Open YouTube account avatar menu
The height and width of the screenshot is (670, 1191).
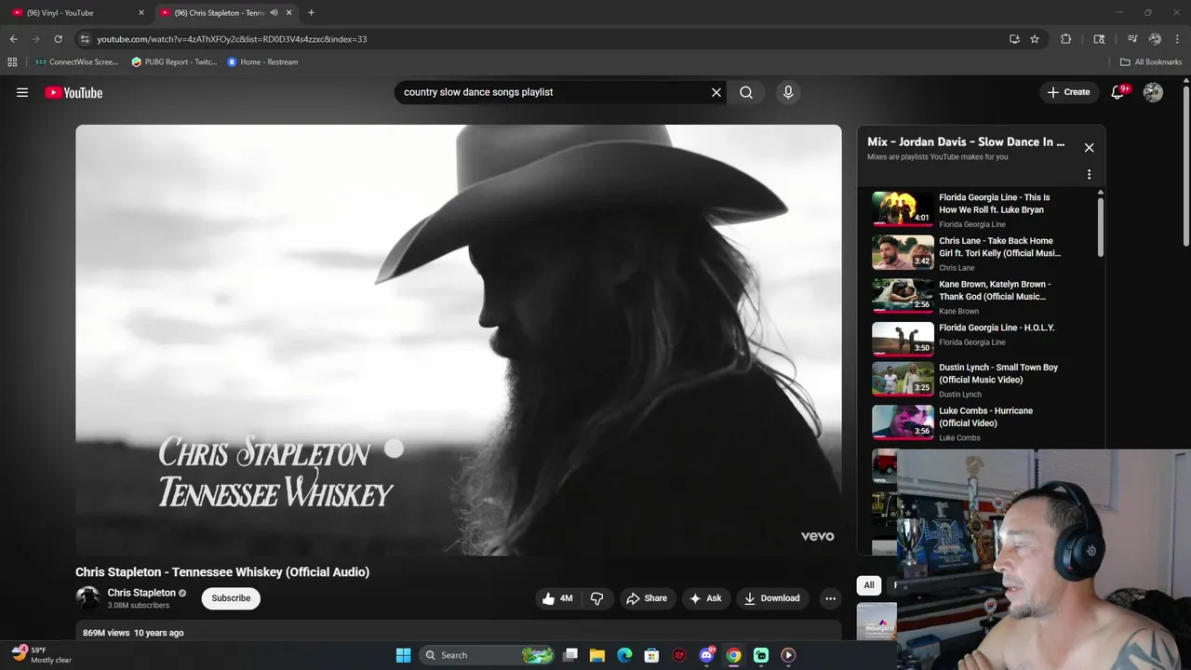coord(1153,92)
